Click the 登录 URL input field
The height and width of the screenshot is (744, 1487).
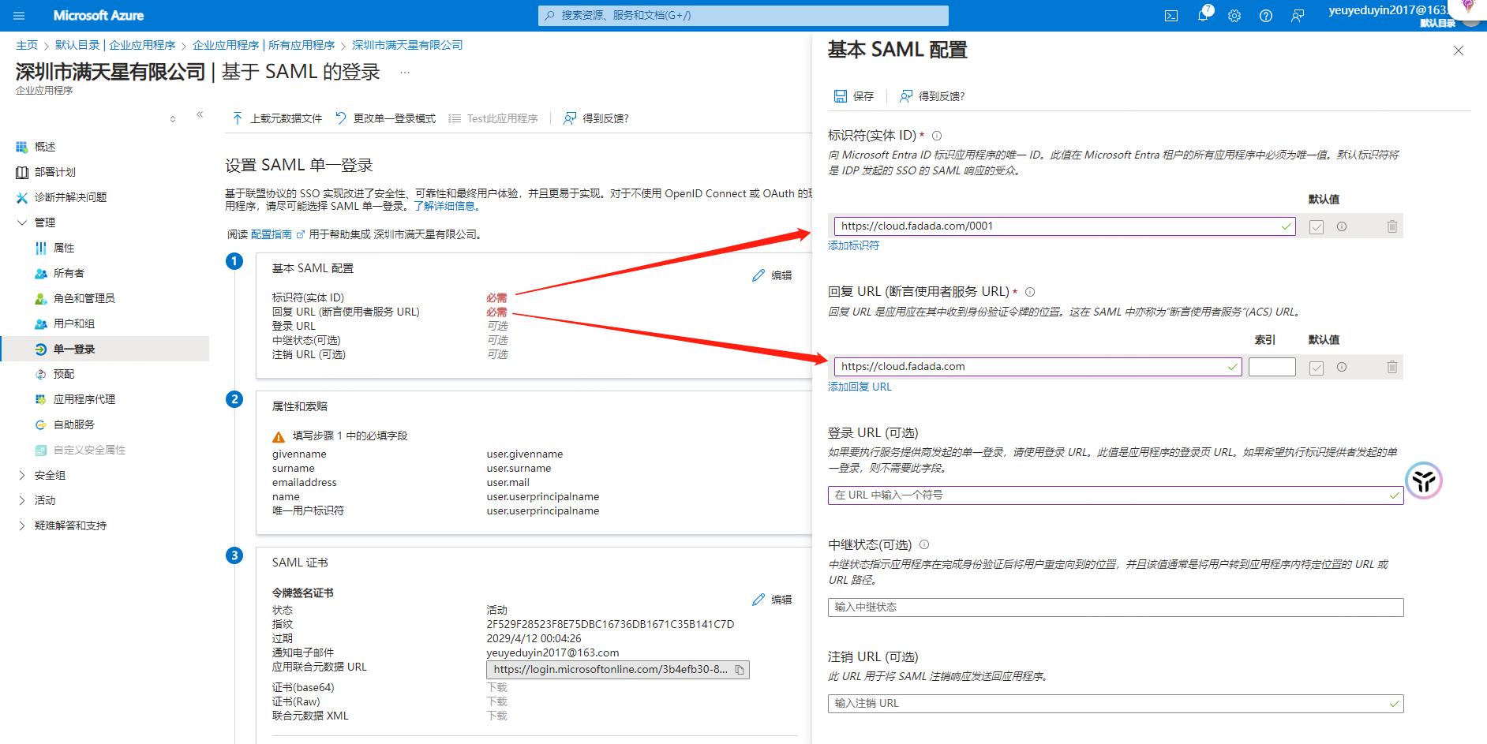point(1115,495)
